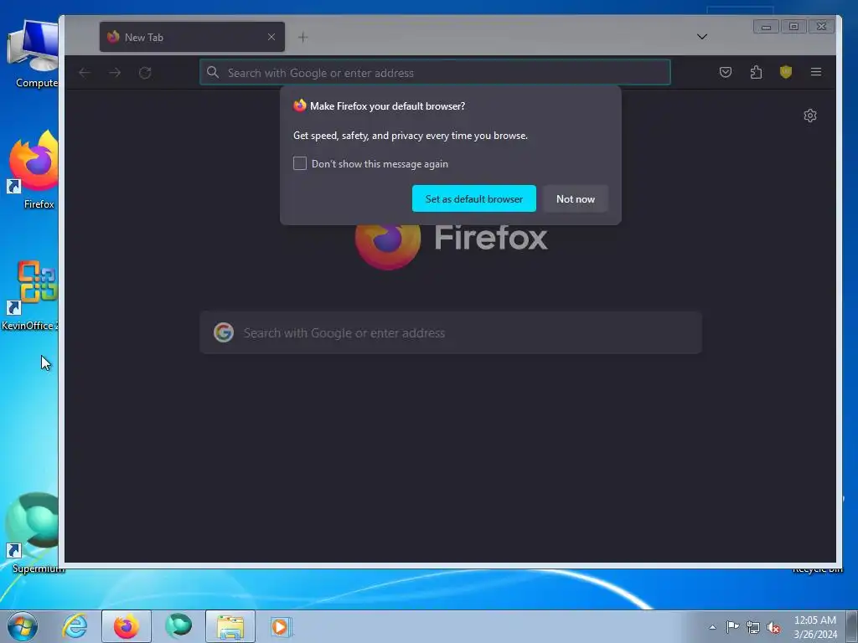Image resolution: width=858 pixels, height=643 pixels.
Task: Launch Internet Explorer from taskbar
Action: [x=75, y=626]
